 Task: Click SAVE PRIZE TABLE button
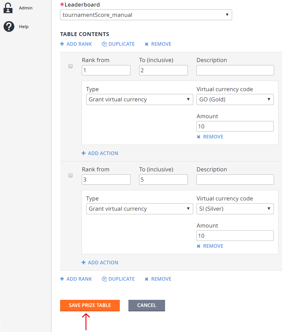tap(90, 305)
